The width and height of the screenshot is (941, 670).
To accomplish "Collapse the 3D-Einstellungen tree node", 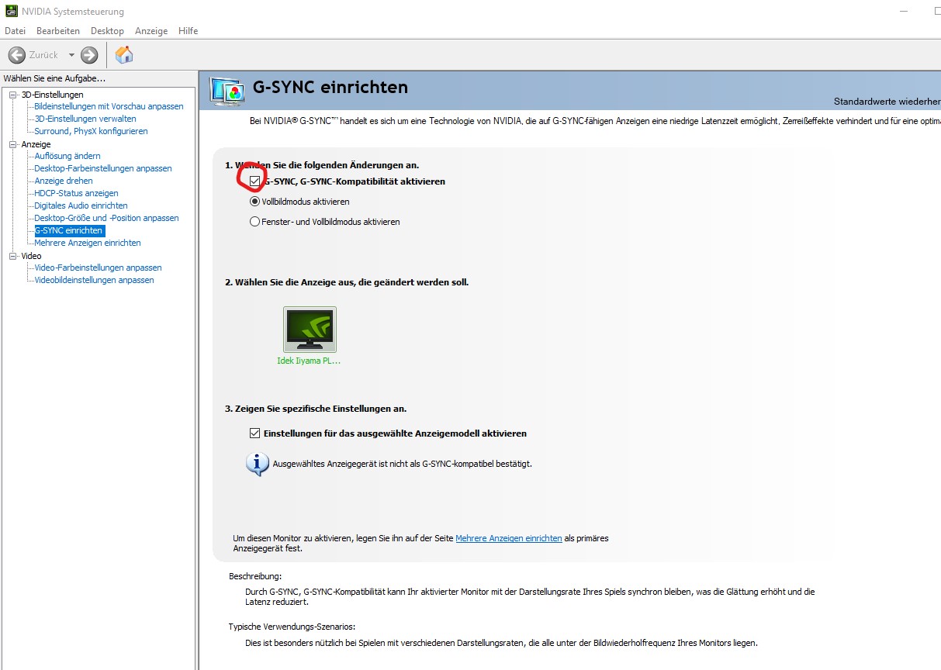I will tap(12, 95).
